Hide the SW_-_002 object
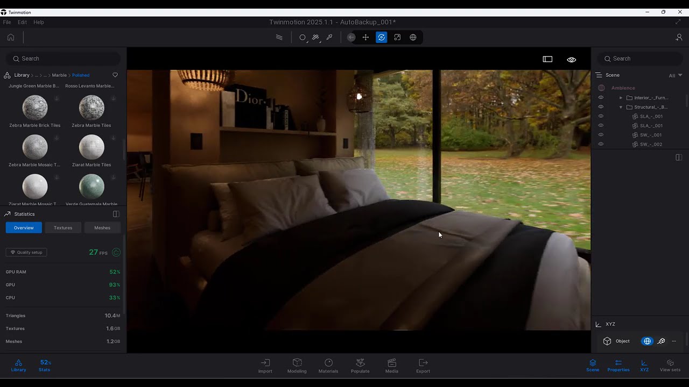The height and width of the screenshot is (387, 689). coord(601,144)
